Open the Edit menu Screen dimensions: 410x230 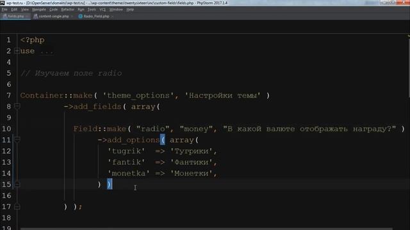pyautogui.click(x=14, y=10)
